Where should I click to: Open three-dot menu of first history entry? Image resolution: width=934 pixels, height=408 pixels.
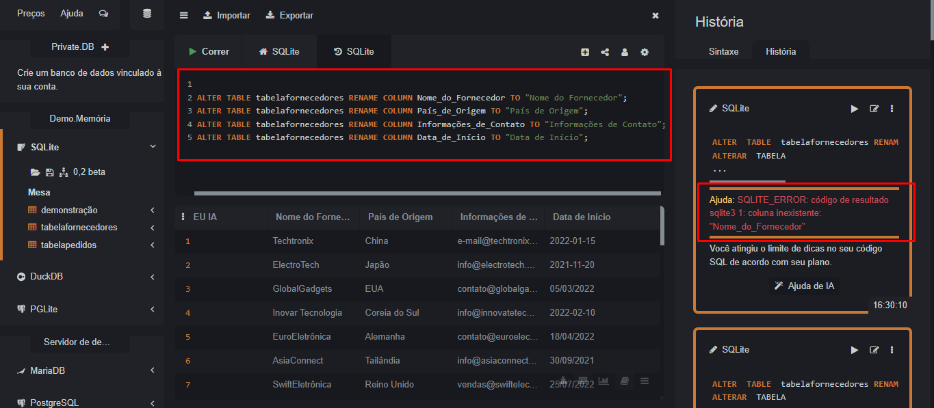coord(892,109)
